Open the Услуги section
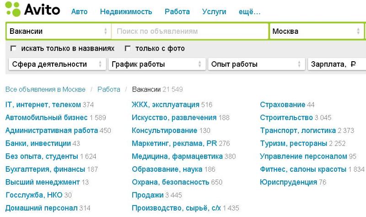366x217 pixels. click(214, 12)
